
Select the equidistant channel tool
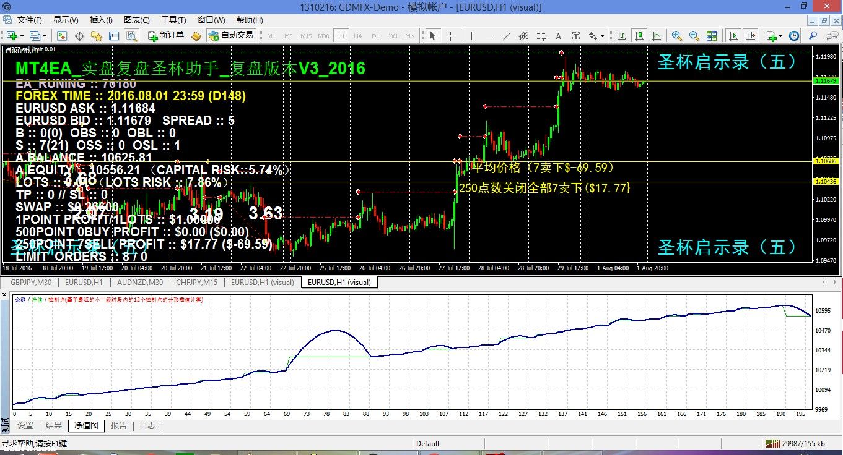[x=524, y=36]
